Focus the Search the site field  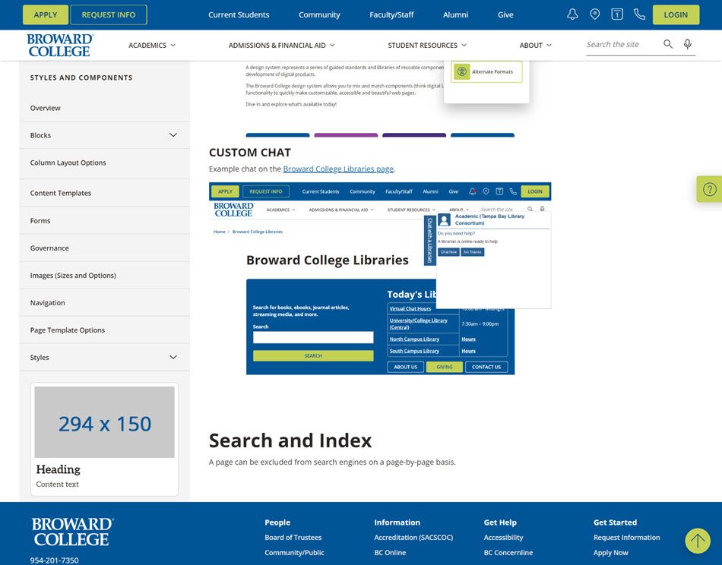[622, 45]
